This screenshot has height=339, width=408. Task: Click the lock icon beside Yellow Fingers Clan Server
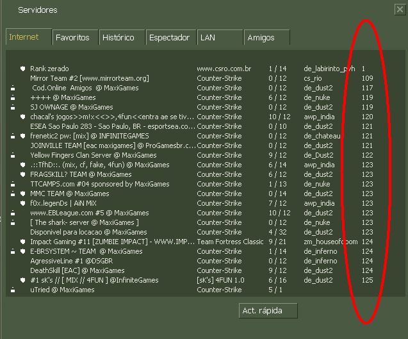(13, 156)
